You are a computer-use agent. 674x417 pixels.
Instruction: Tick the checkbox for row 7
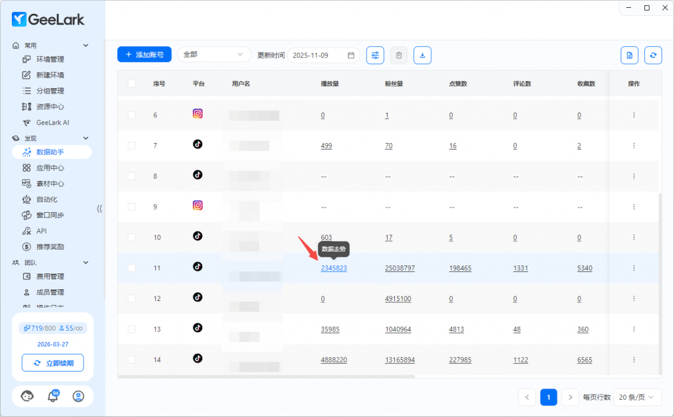132,146
